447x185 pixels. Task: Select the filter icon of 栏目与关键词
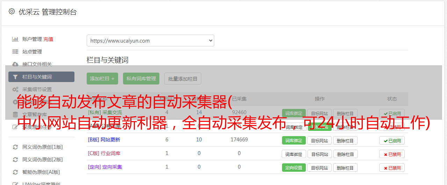coord(15,77)
